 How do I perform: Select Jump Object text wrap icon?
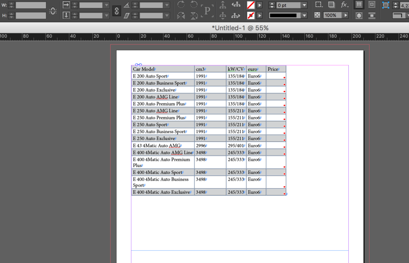[x=372, y=16]
